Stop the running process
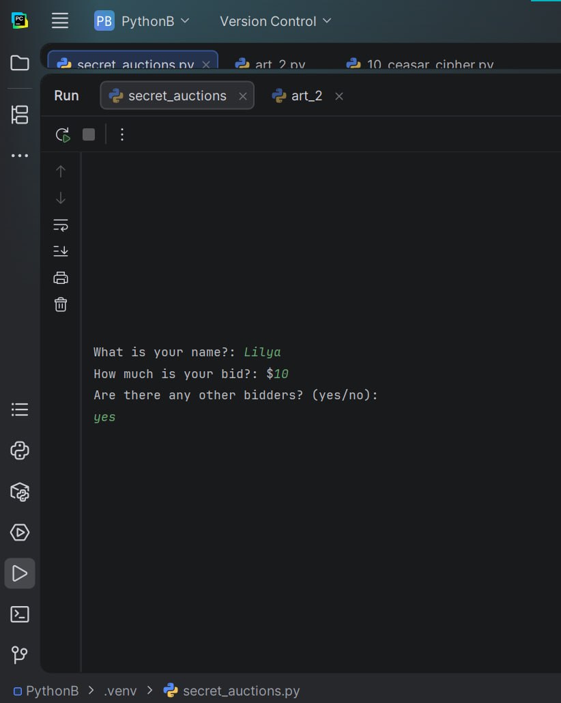561x703 pixels. [x=89, y=134]
